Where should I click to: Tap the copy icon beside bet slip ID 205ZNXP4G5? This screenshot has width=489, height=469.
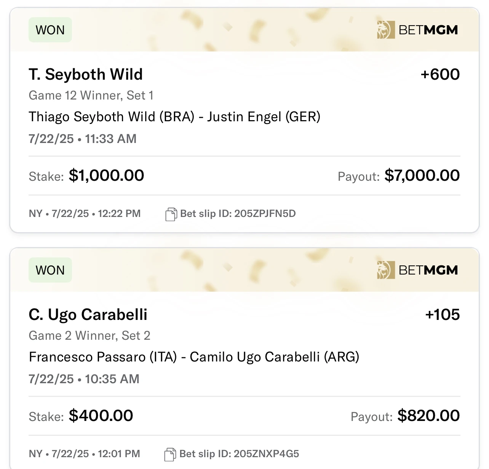(x=170, y=455)
